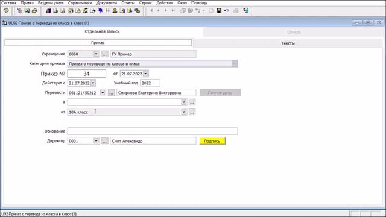Image resolution: width=386 pixels, height=217 pixels.
Task: Go to last record navigation arrow
Action: click(173, 11)
